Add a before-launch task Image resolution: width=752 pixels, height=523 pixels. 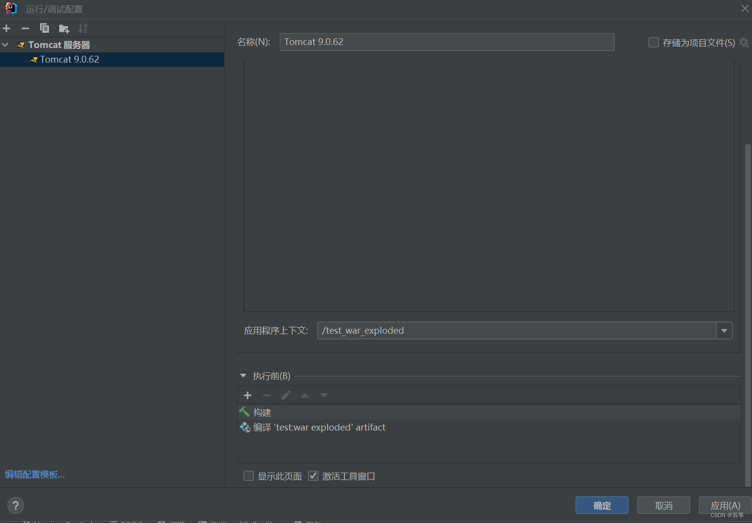tap(248, 395)
